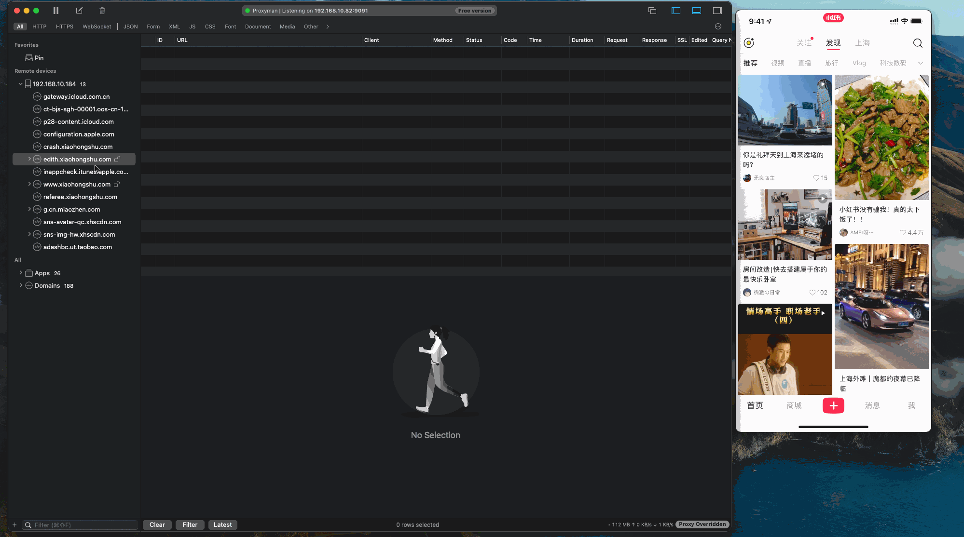Screen dimensions: 964x537
Task: Toggle the bottom panel visibility
Action: click(697, 11)
